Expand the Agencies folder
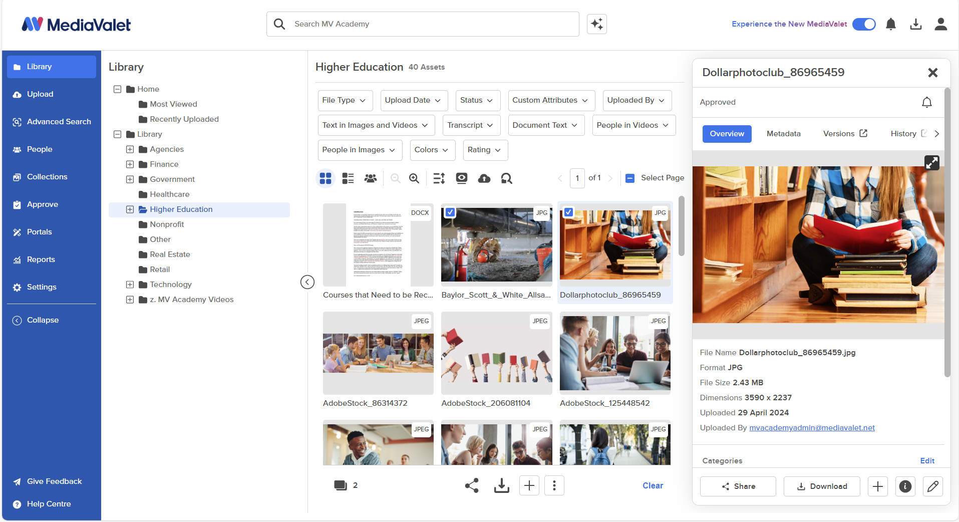The width and height of the screenshot is (959, 522). click(x=130, y=149)
